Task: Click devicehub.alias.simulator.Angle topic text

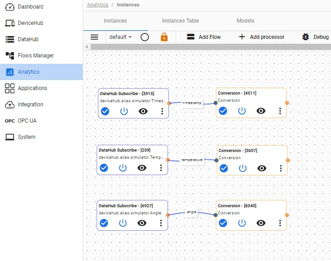Action: click(130, 213)
